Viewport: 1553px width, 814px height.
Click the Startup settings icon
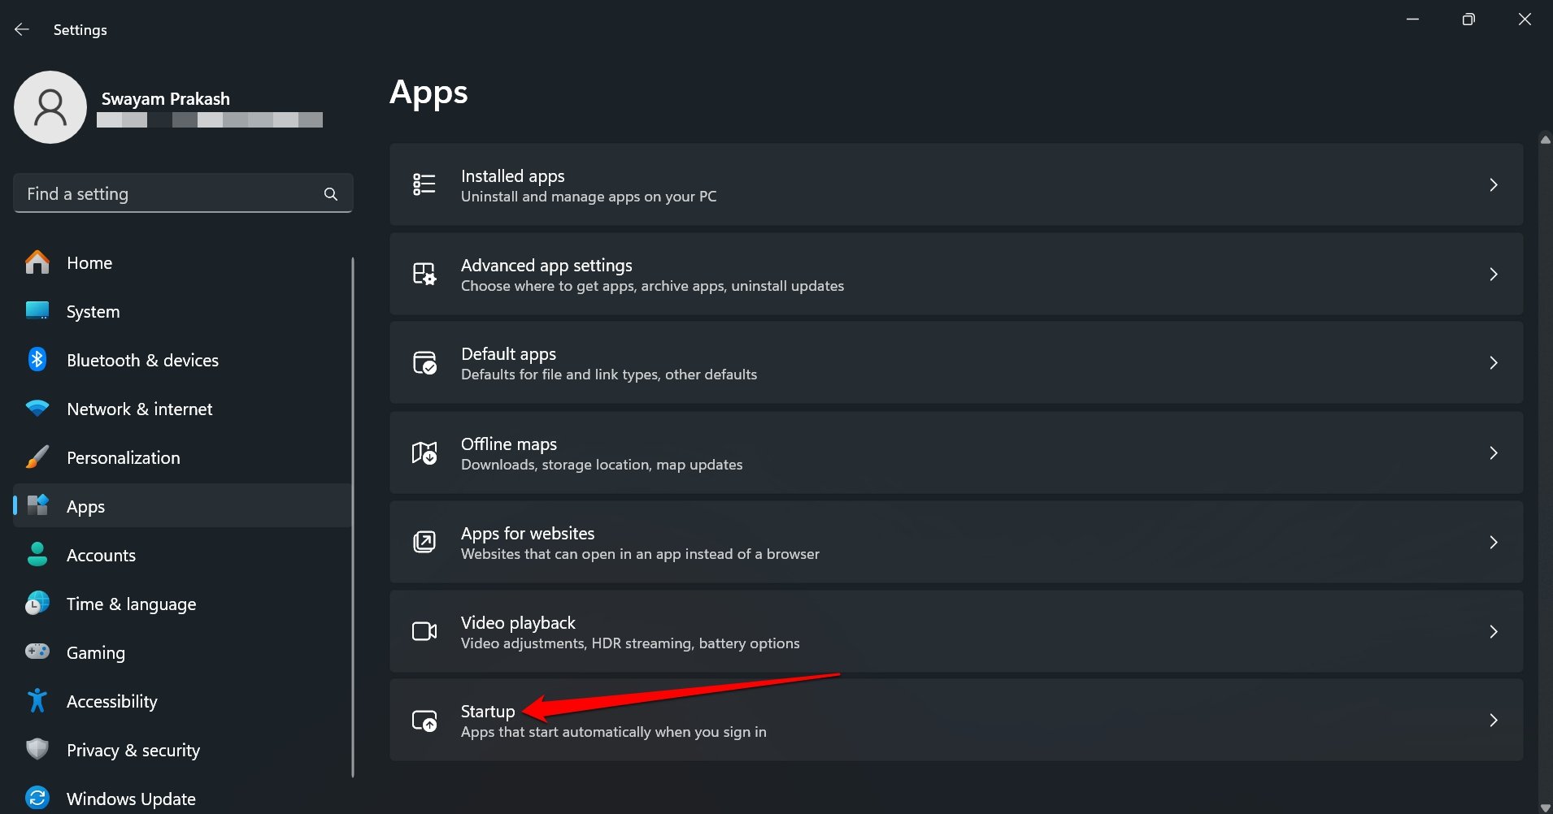point(424,720)
